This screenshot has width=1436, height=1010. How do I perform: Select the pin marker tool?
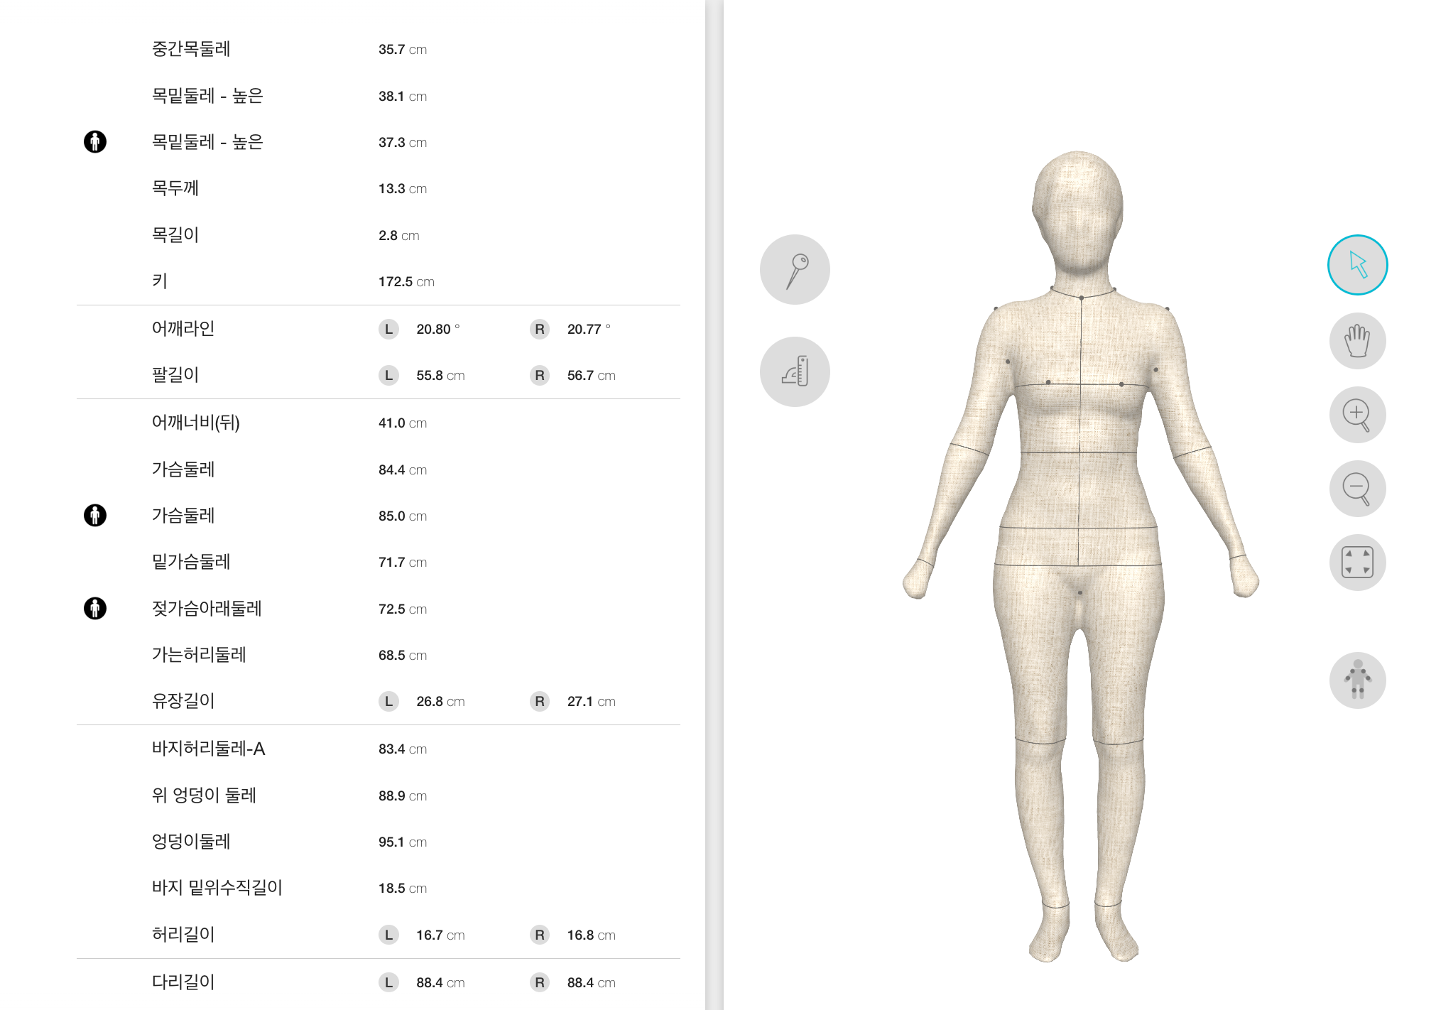point(795,270)
